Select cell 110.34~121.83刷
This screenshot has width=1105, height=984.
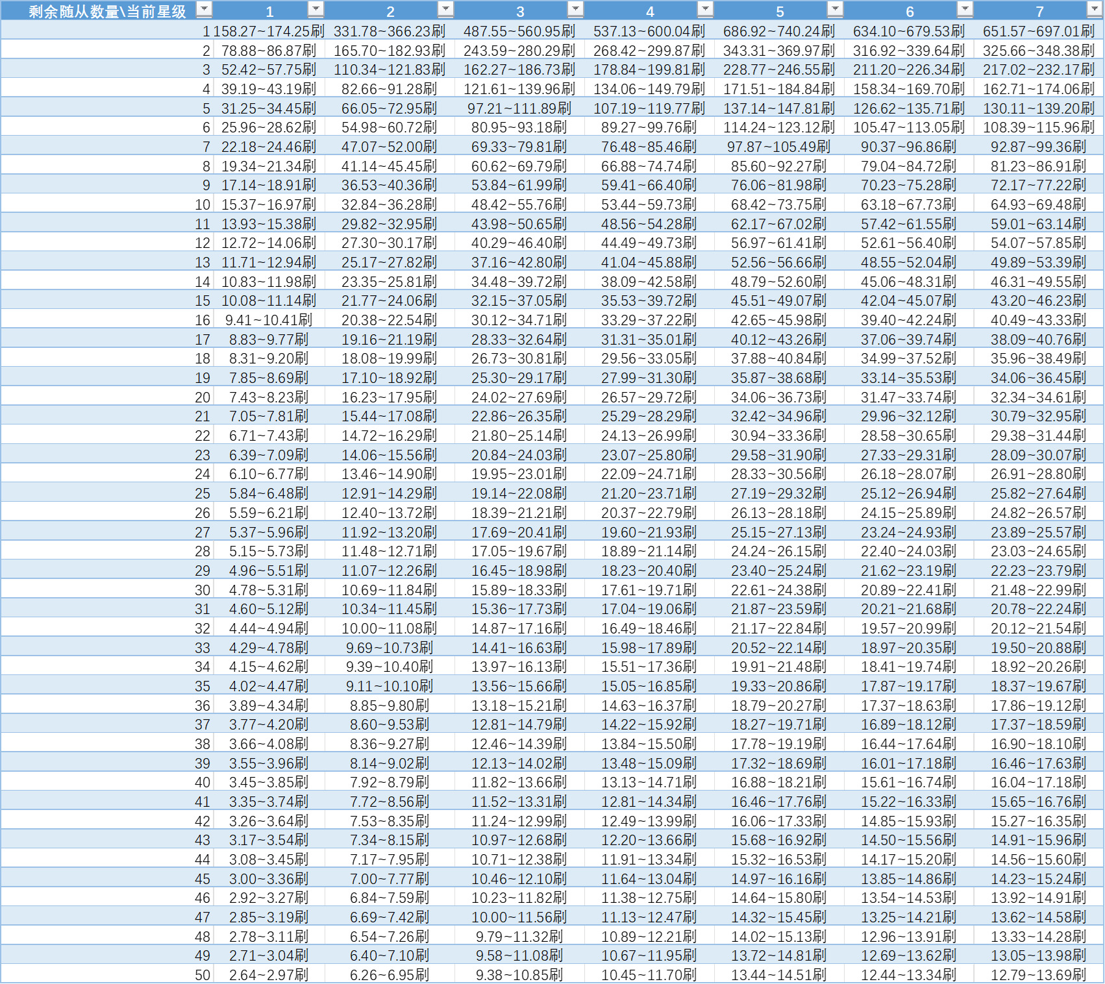390,69
